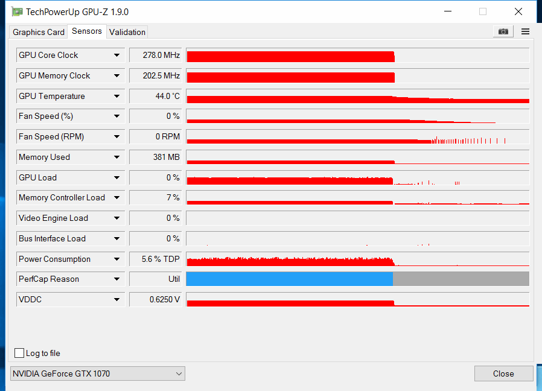
Task: Click the 278.0 MHz core clock value
Action: [x=156, y=56]
